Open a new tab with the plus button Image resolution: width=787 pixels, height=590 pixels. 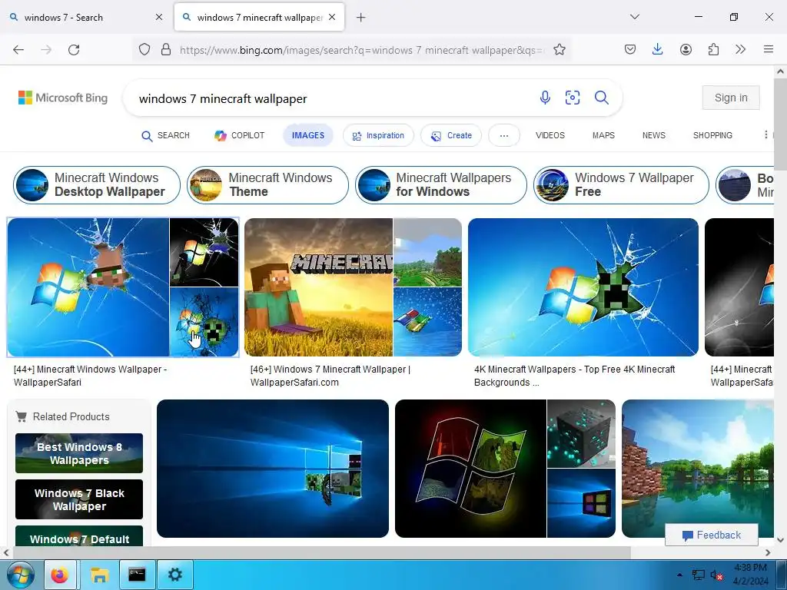(360, 18)
